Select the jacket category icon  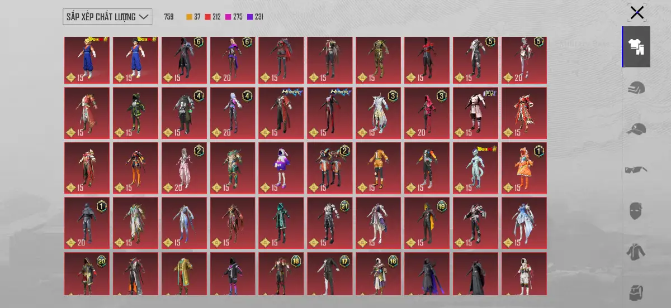point(636,252)
